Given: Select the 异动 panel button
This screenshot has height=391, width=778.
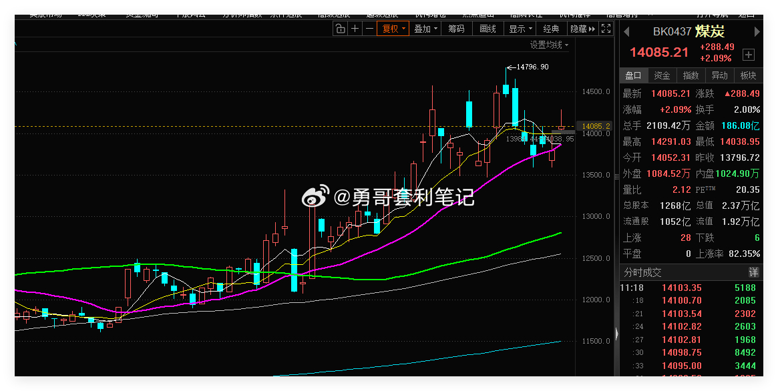Looking at the screenshot, I should [719, 75].
